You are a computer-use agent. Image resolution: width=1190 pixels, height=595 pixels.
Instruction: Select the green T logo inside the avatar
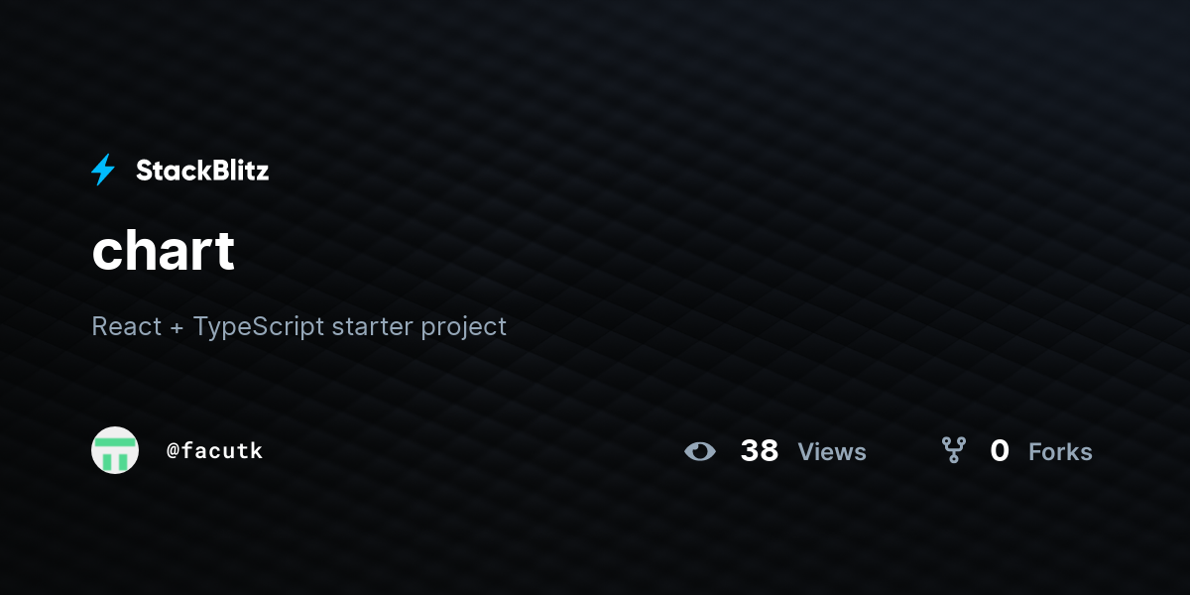coord(115,453)
